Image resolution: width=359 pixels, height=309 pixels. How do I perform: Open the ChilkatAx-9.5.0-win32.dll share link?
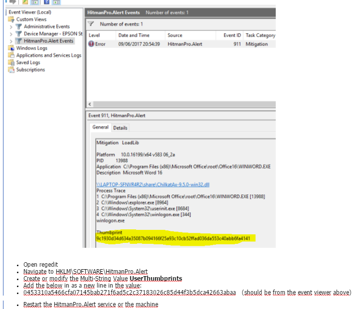[x=153, y=185]
